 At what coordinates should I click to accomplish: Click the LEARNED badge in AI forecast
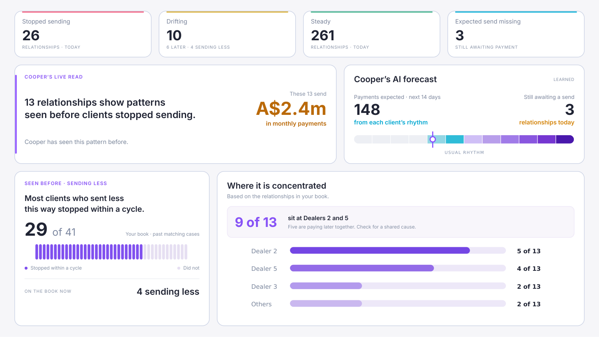tap(563, 80)
